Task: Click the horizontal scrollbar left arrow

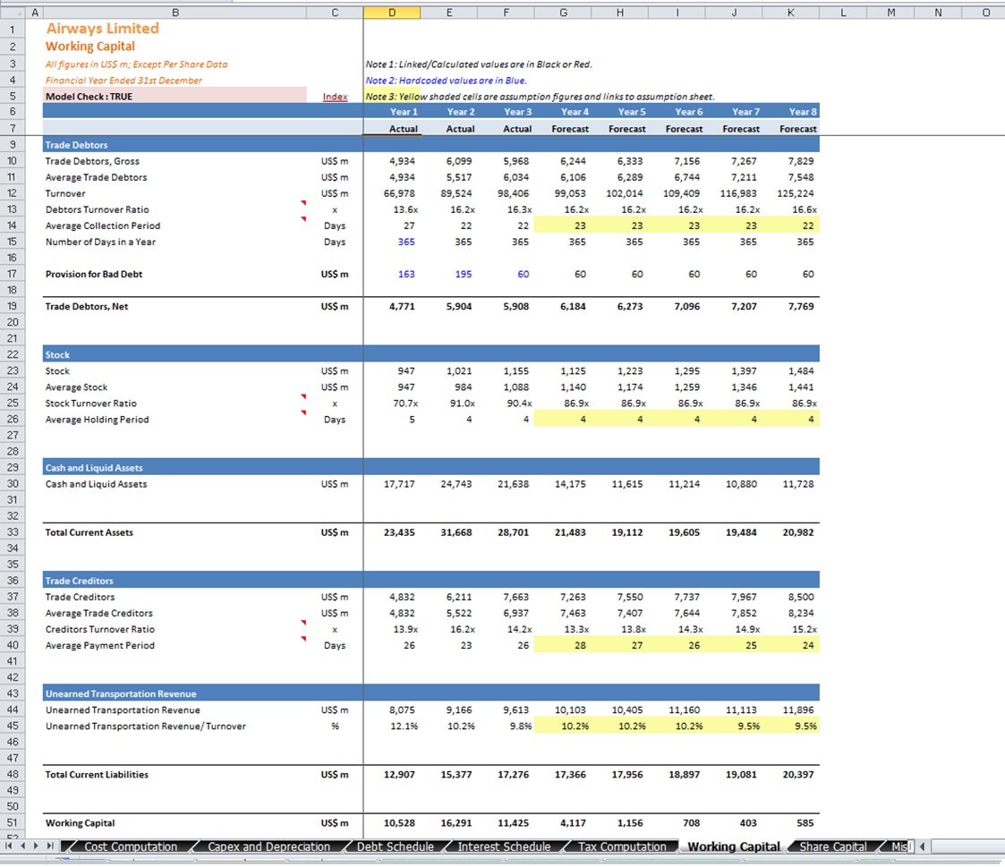Action: pos(923,846)
